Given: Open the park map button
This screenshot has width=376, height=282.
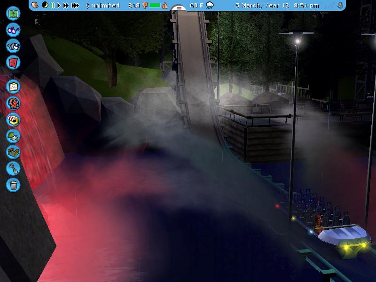Looking at the screenshot, I should pos(13,14).
